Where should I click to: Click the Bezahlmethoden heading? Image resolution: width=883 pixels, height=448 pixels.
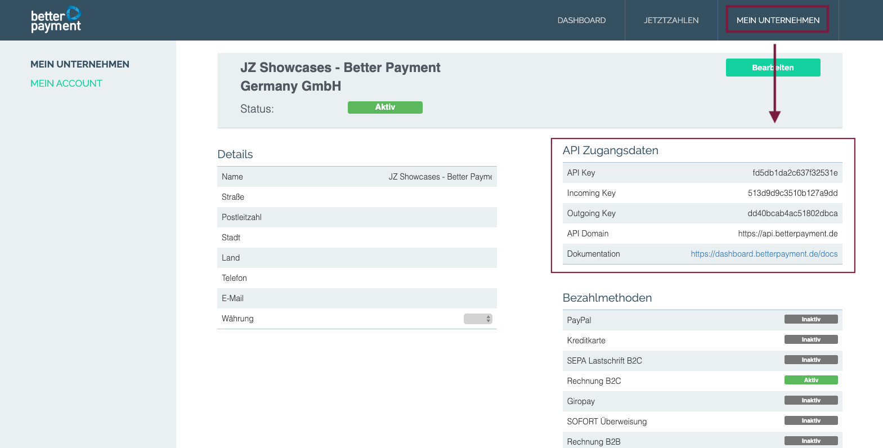[607, 298]
